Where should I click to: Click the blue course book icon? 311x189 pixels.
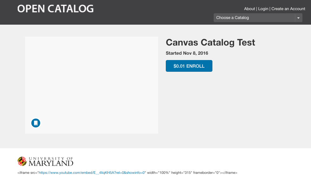point(36,123)
